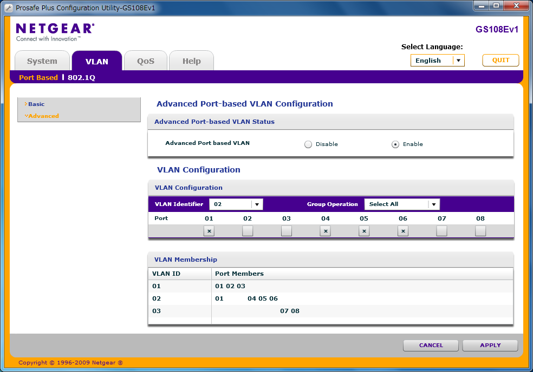
Task: Check the Port 02 checkbox
Action: tap(248, 231)
